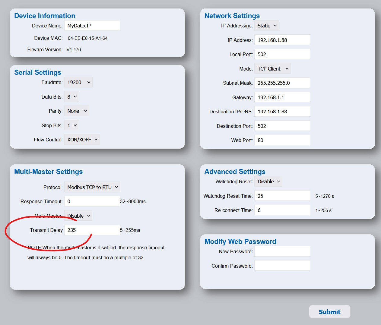Click the Submit button

click(329, 312)
